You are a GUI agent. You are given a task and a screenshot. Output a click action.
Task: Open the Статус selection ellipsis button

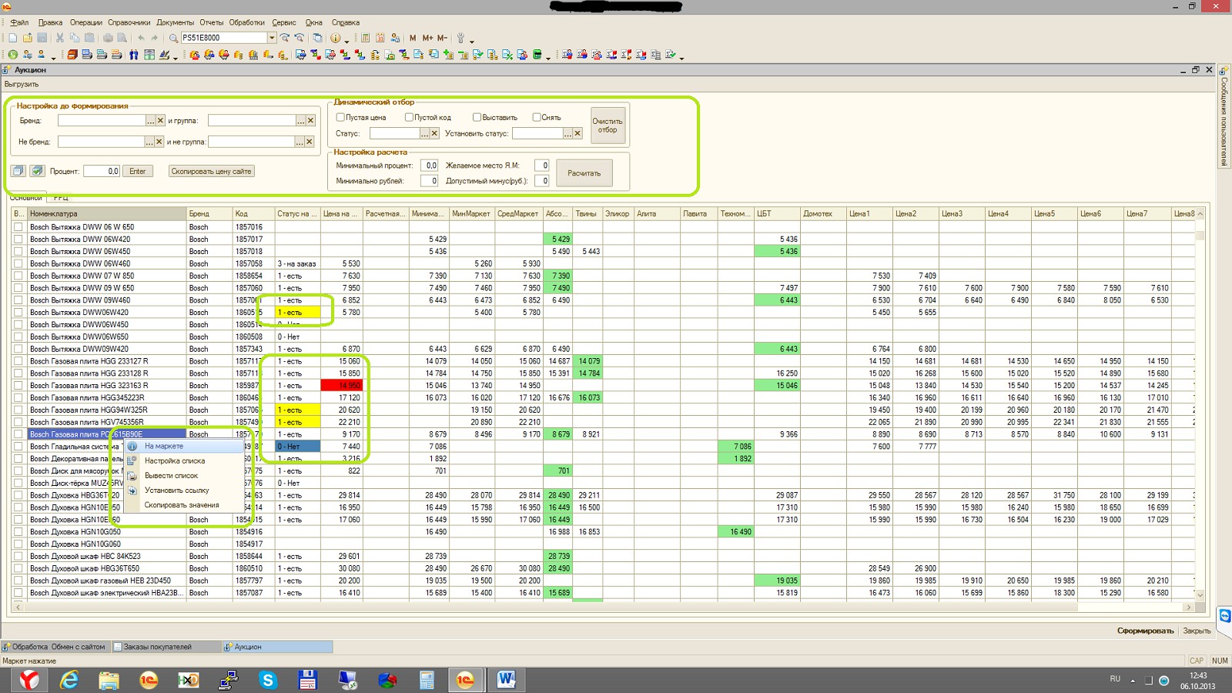(x=424, y=133)
